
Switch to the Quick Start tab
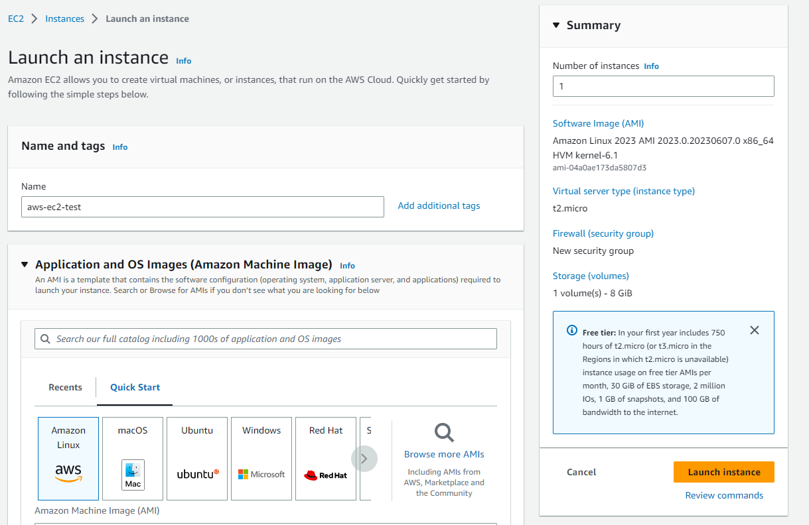point(135,387)
